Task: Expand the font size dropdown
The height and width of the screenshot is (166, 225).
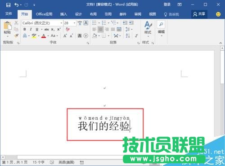Action: 74,23
